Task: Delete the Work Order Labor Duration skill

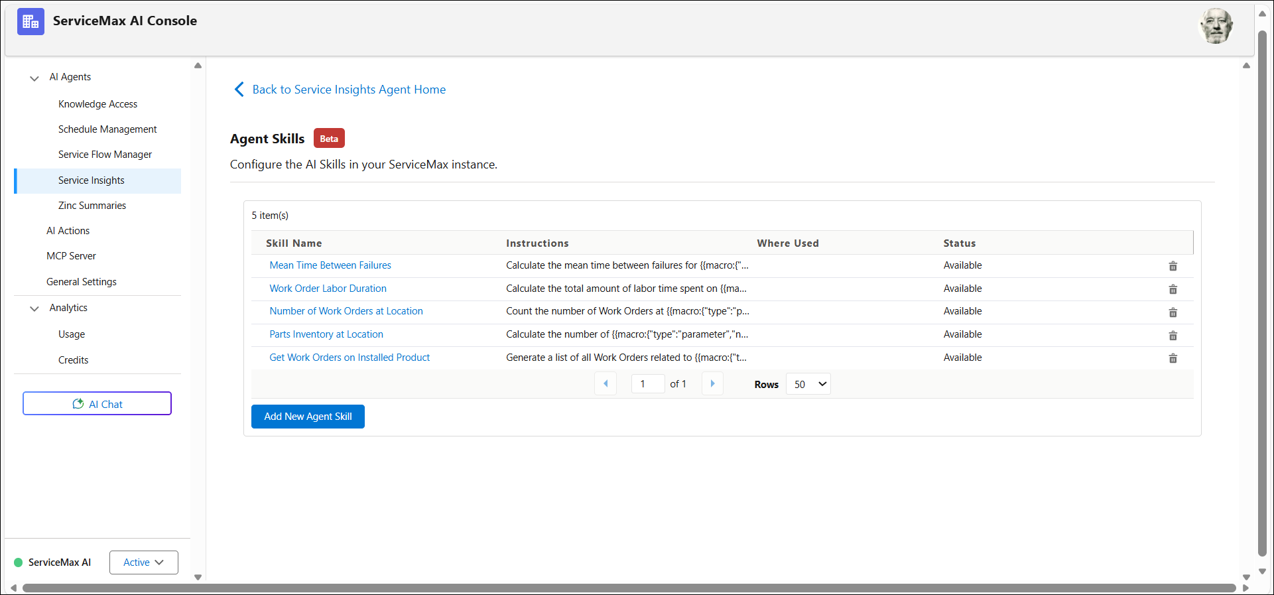Action: (1173, 289)
